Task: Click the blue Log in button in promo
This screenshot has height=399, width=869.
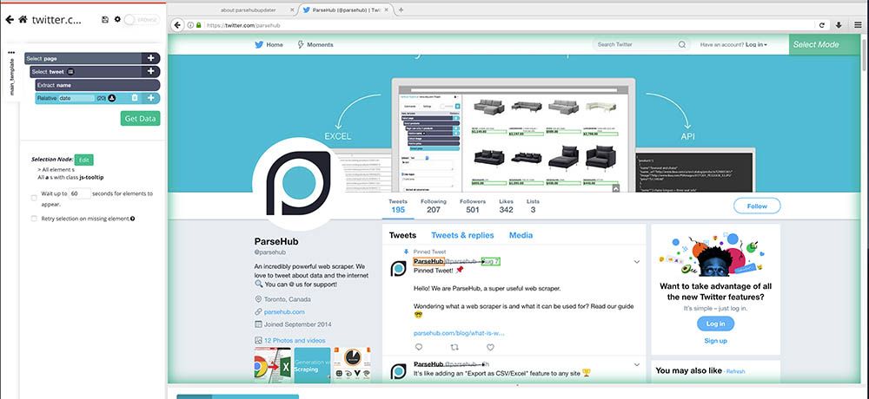Action: 715,324
